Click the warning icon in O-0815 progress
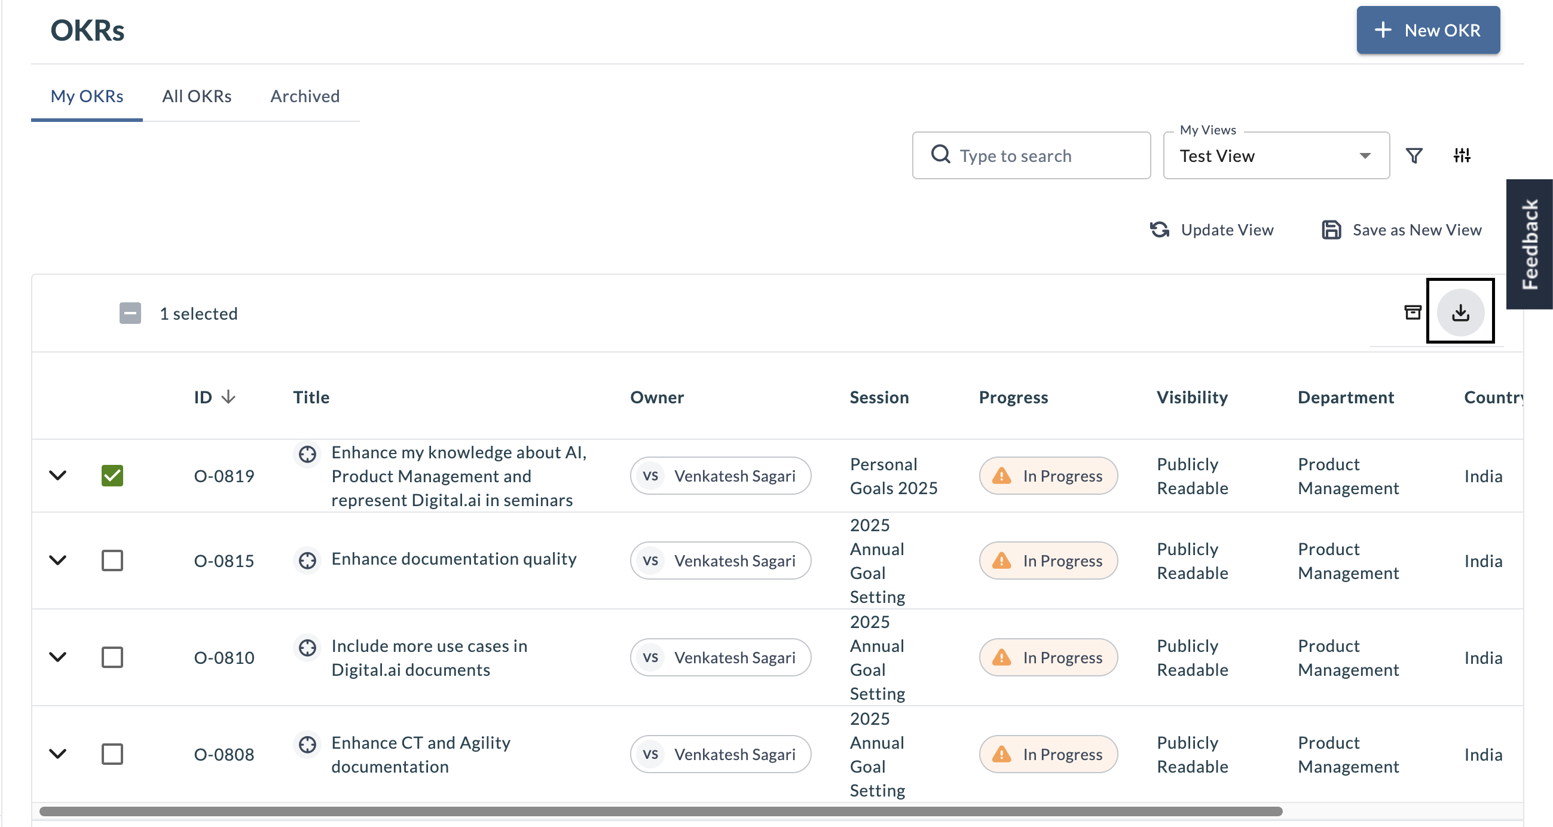This screenshot has height=827, width=1553. pyautogui.click(x=1001, y=561)
